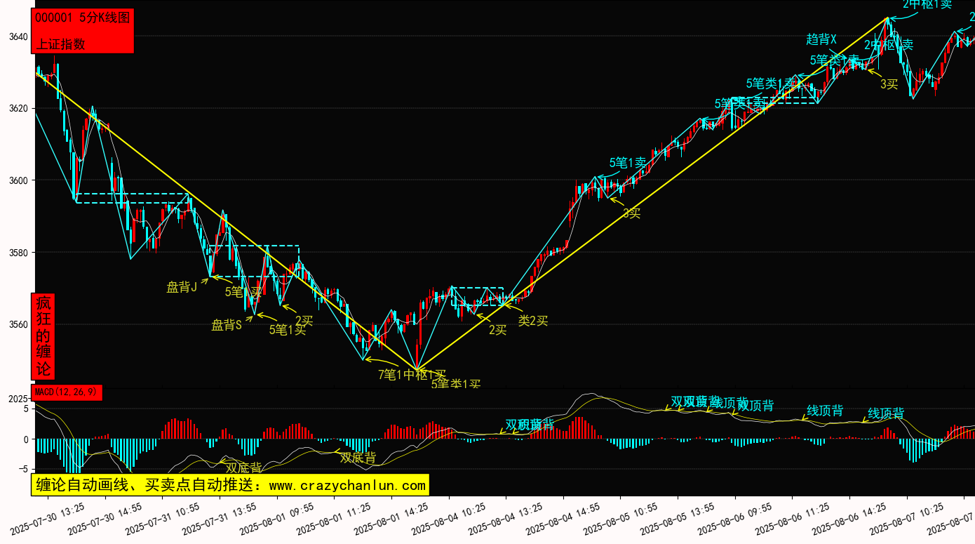Click the -5 value on MACD axis
This screenshot has width=975, height=544.
(x=22, y=468)
